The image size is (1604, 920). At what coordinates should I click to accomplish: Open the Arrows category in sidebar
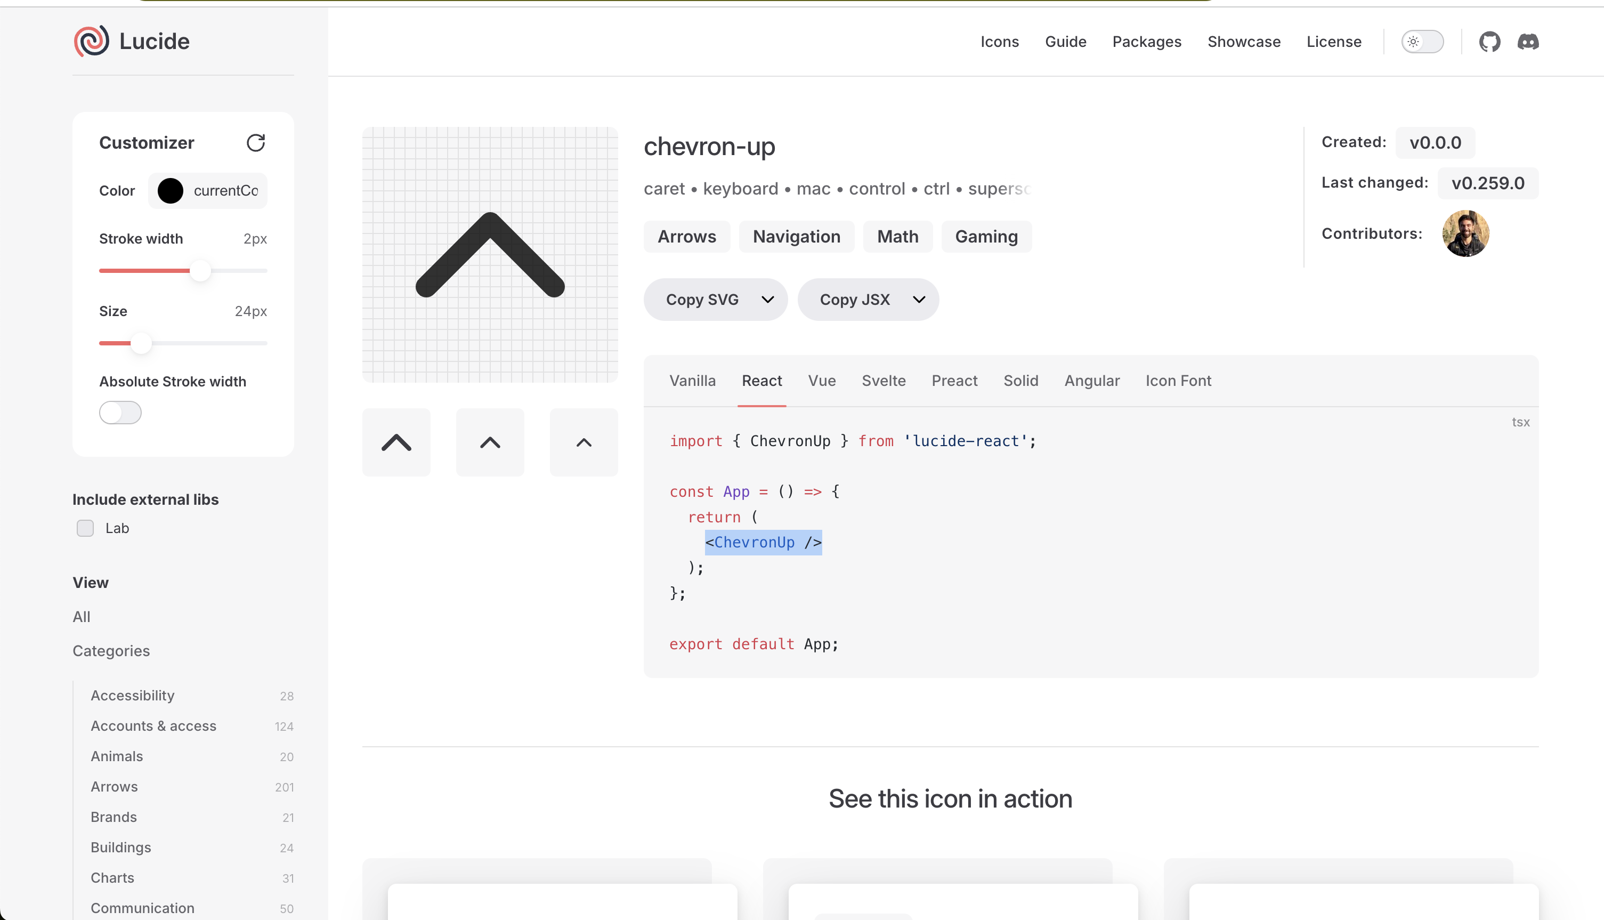tap(114, 787)
